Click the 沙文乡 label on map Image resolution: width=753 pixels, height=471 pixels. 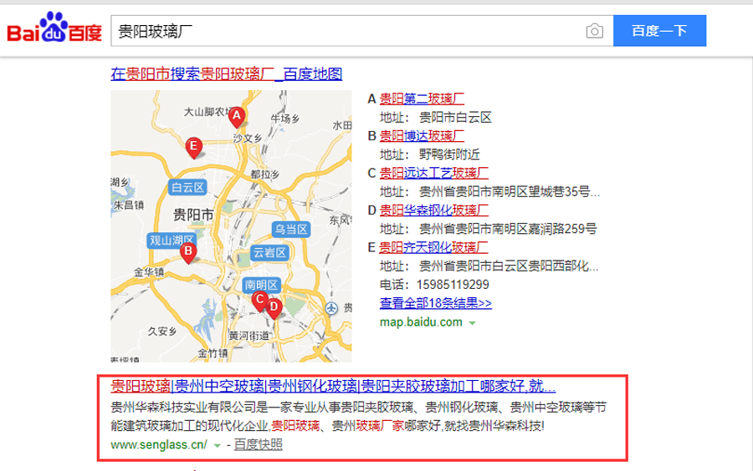tap(248, 139)
